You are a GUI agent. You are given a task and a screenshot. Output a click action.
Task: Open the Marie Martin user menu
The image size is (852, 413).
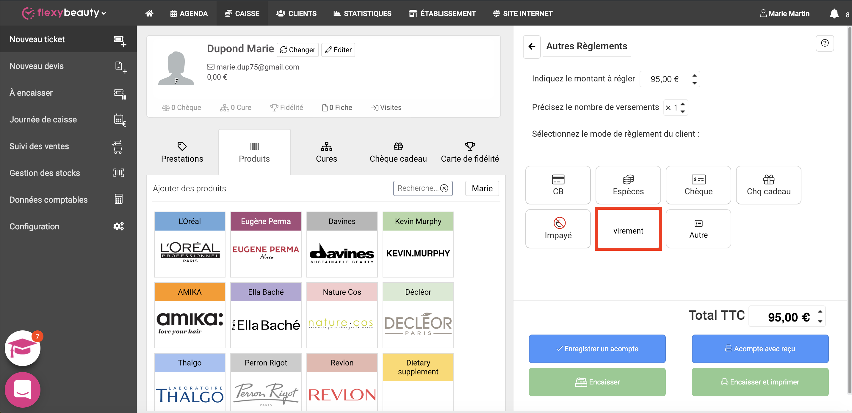coord(784,14)
